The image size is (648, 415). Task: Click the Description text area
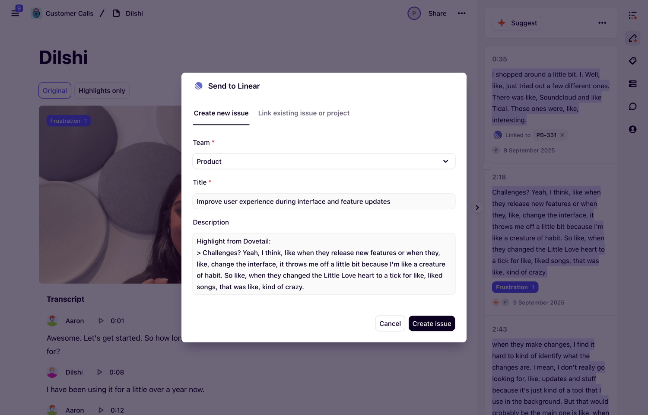pos(324,264)
